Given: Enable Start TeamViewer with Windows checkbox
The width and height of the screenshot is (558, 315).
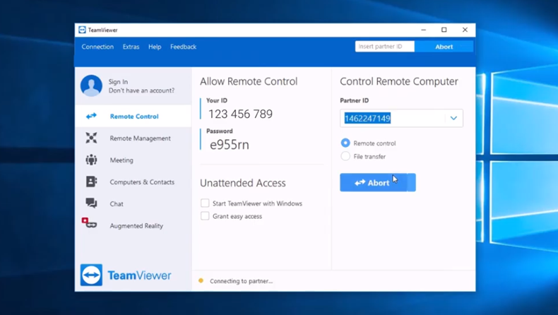Looking at the screenshot, I should click(x=205, y=203).
